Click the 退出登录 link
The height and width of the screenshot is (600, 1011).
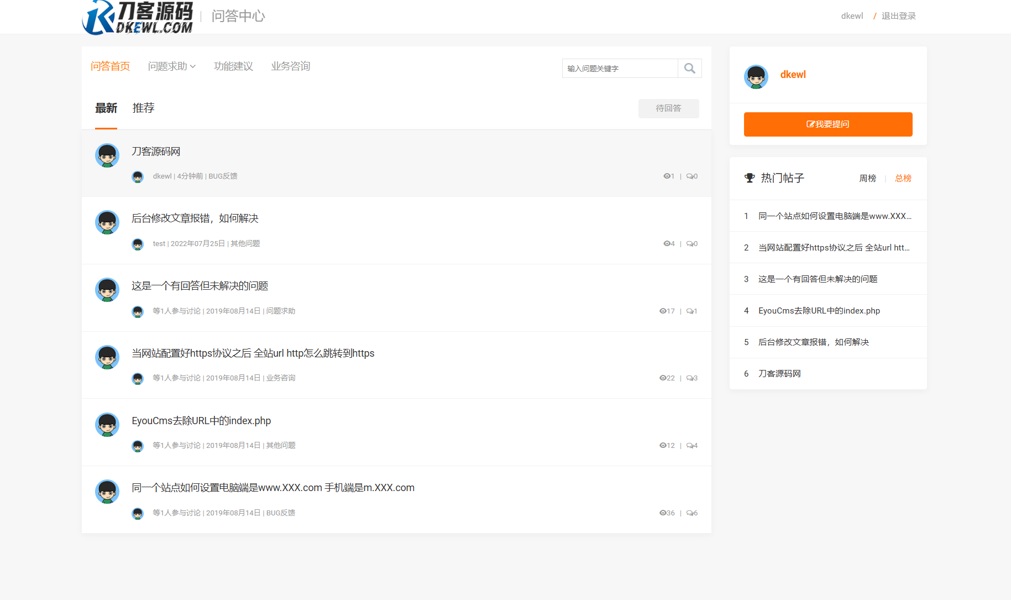pyautogui.click(x=898, y=16)
